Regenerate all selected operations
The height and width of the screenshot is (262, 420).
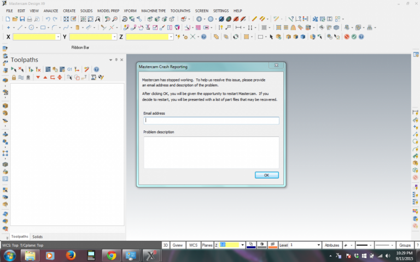tap(31, 69)
